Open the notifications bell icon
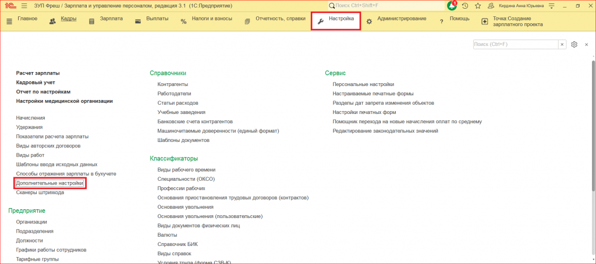Image resolution: width=596 pixels, height=264 pixels. [452, 6]
